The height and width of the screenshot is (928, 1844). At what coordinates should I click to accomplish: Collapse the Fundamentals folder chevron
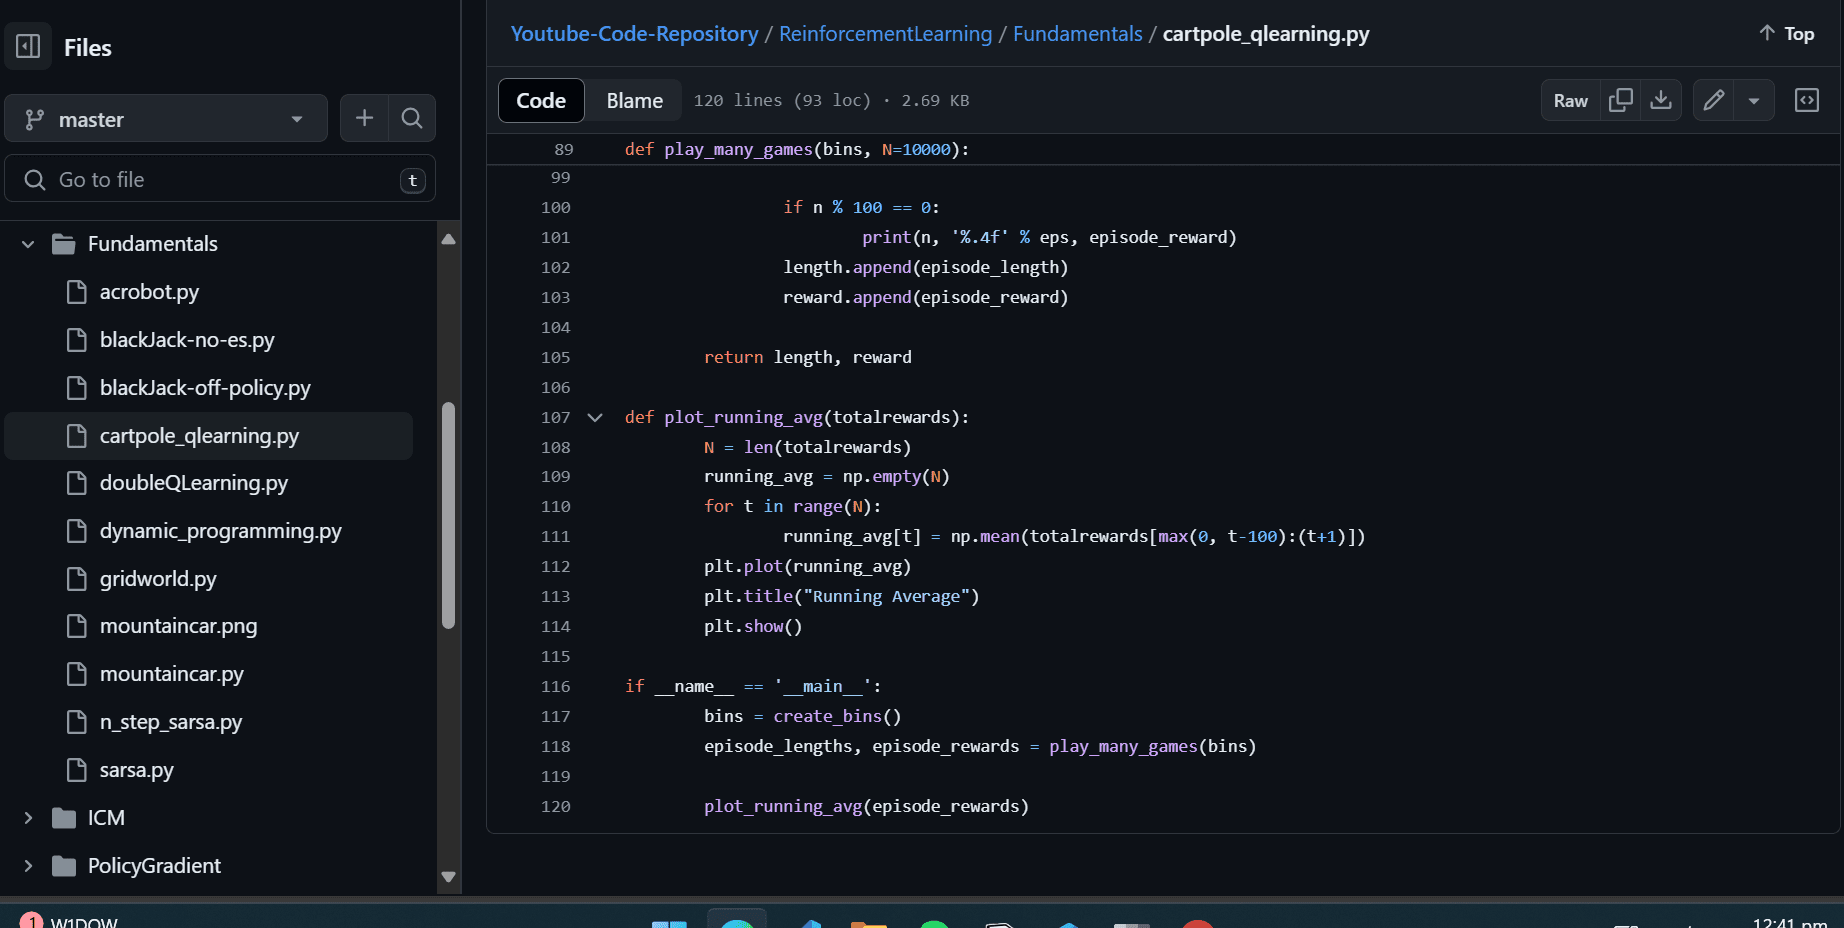28,244
